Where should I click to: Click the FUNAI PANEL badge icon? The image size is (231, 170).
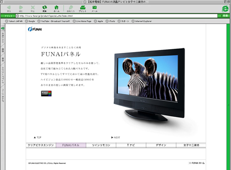[46, 94]
